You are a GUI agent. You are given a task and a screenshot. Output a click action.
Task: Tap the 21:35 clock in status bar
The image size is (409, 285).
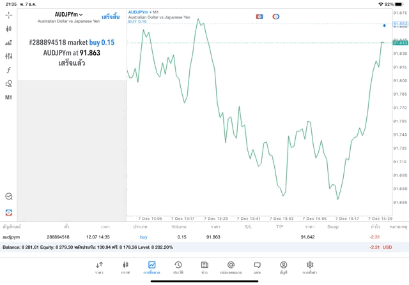pos(11,4)
